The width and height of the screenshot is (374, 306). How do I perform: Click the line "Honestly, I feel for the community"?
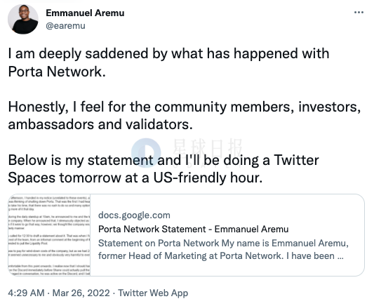point(184,107)
